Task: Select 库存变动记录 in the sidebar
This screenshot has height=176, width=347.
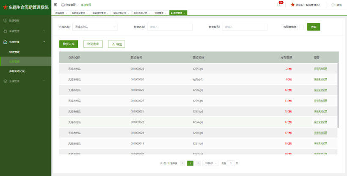Action: point(17,71)
